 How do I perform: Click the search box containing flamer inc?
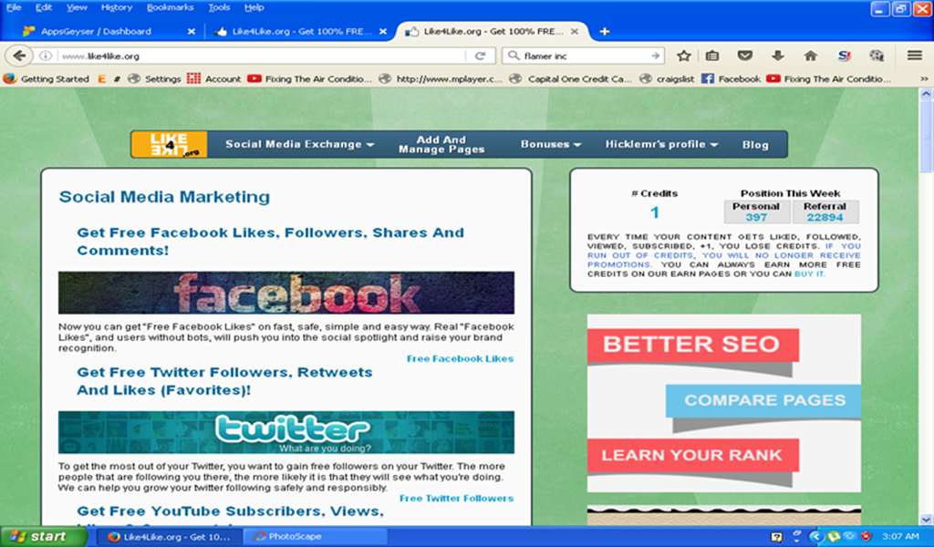pos(581,56)
